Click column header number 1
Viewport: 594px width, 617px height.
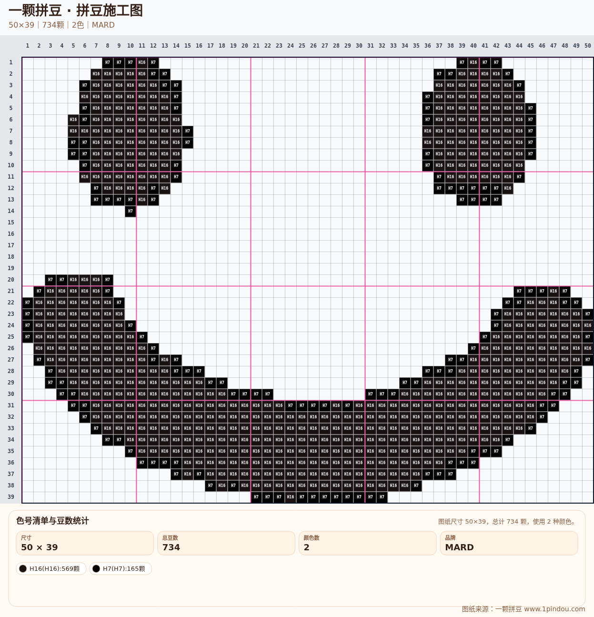28,46
